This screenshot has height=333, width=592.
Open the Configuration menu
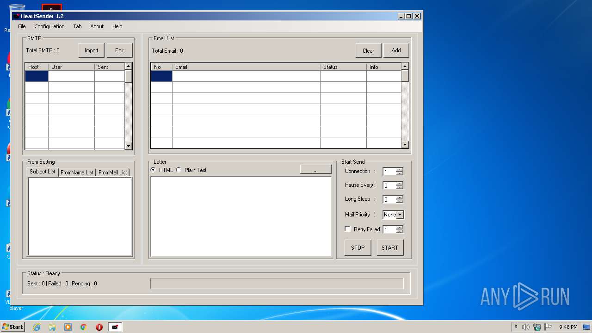49,26
